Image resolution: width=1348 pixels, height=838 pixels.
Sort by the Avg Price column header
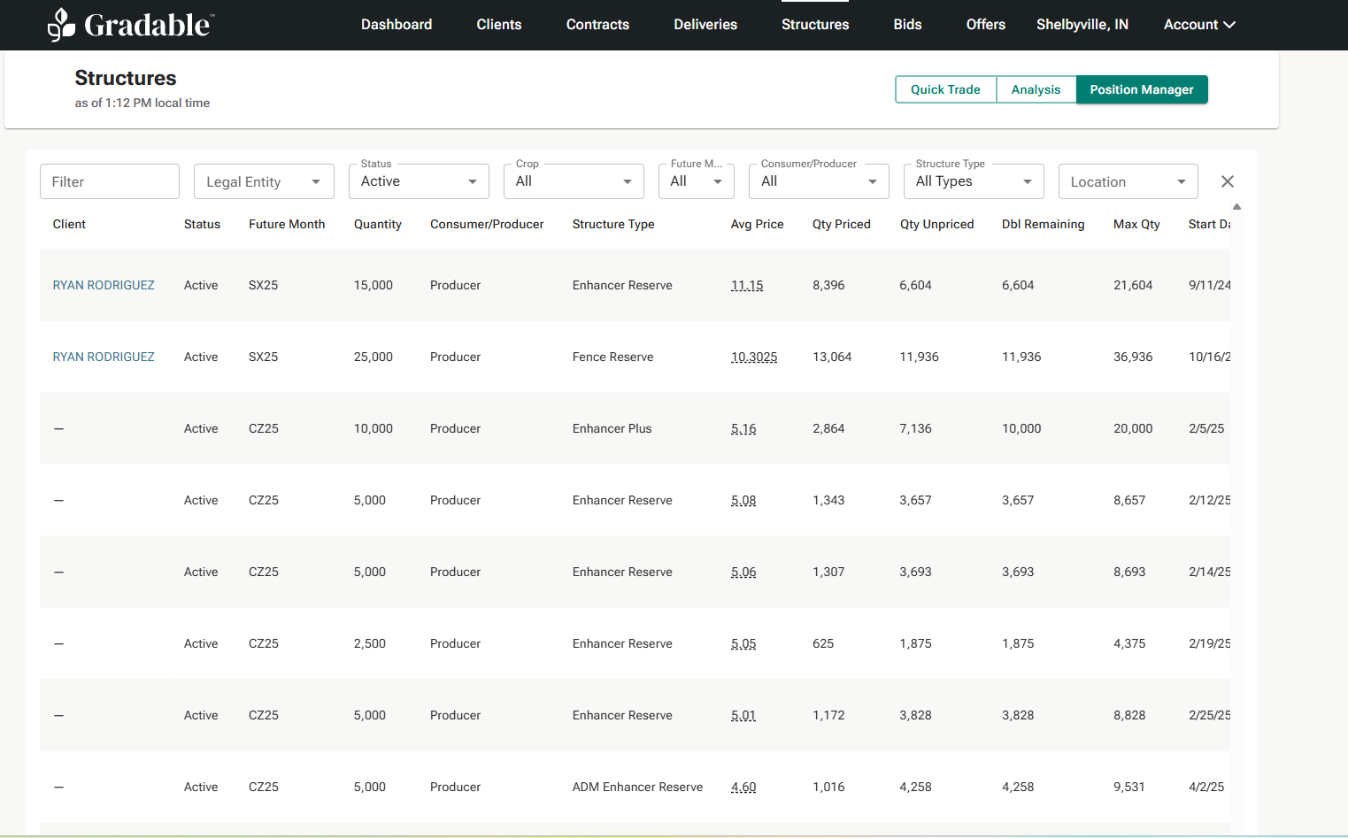coord(757,224)
